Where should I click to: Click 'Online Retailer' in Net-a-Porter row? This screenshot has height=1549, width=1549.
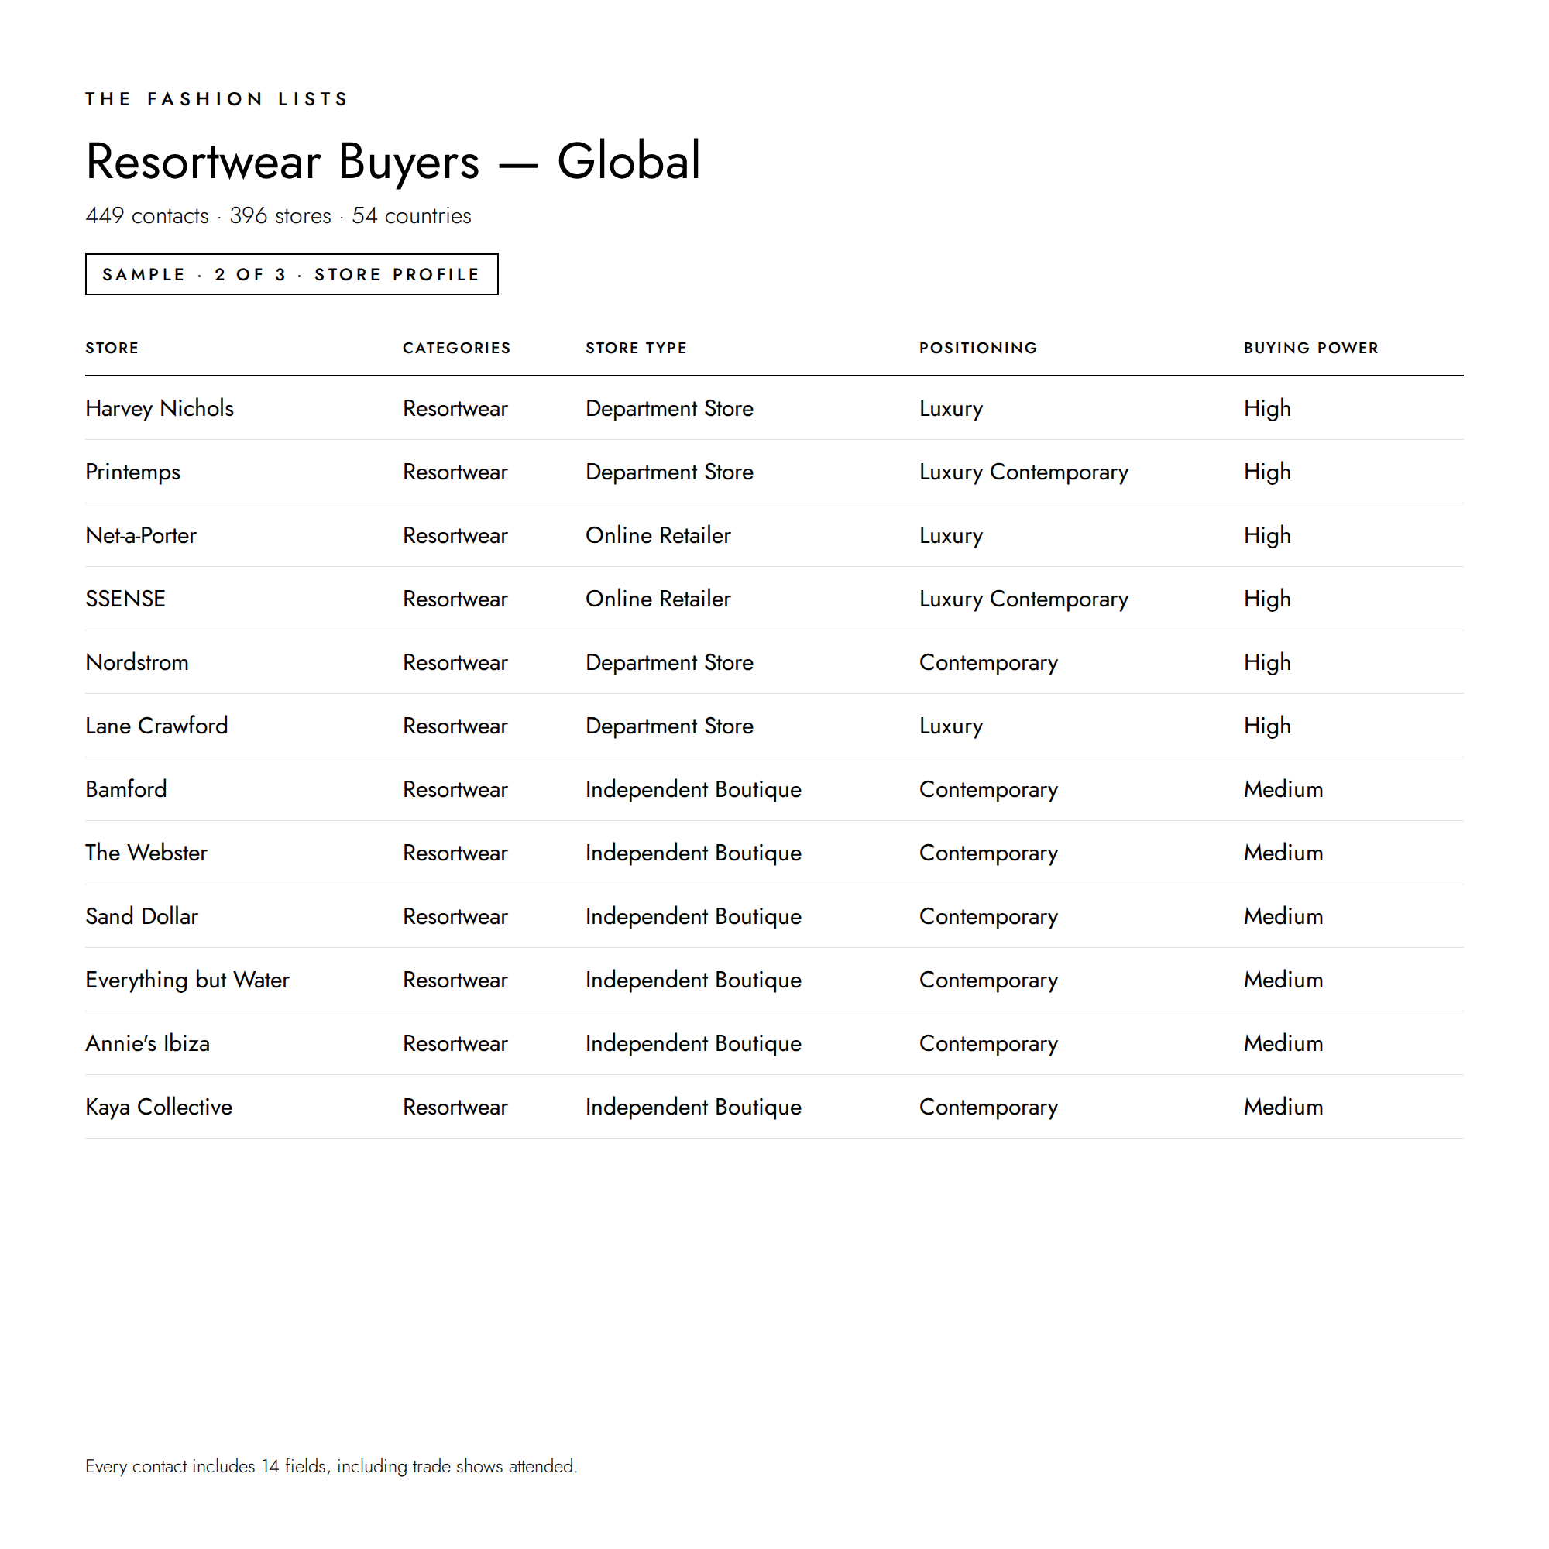pos(658,534)
